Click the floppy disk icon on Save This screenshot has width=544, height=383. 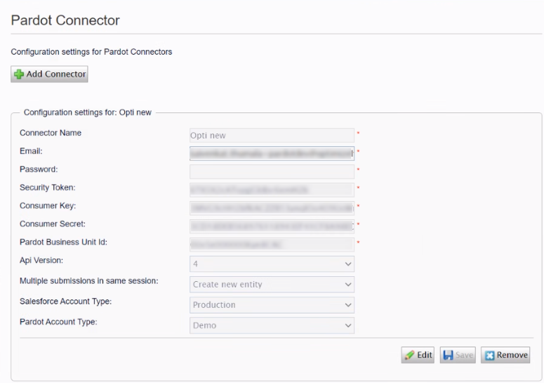(448, 355)
